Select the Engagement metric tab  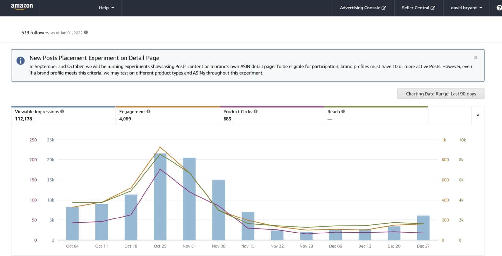coord(168,115)
